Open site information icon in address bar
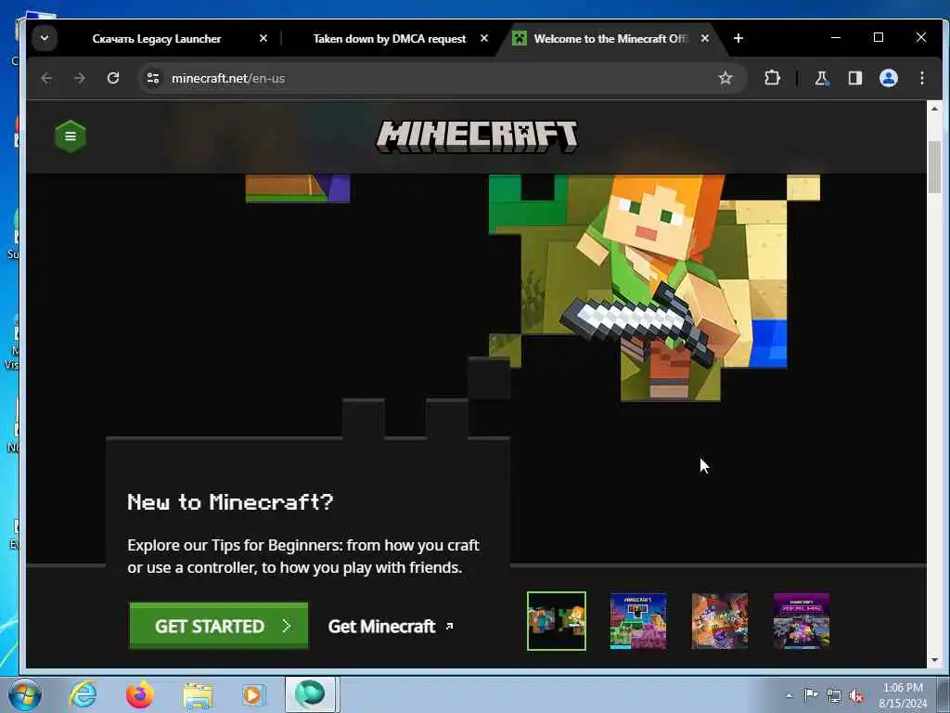The image size is (950, 713). [x=153, y=78]
